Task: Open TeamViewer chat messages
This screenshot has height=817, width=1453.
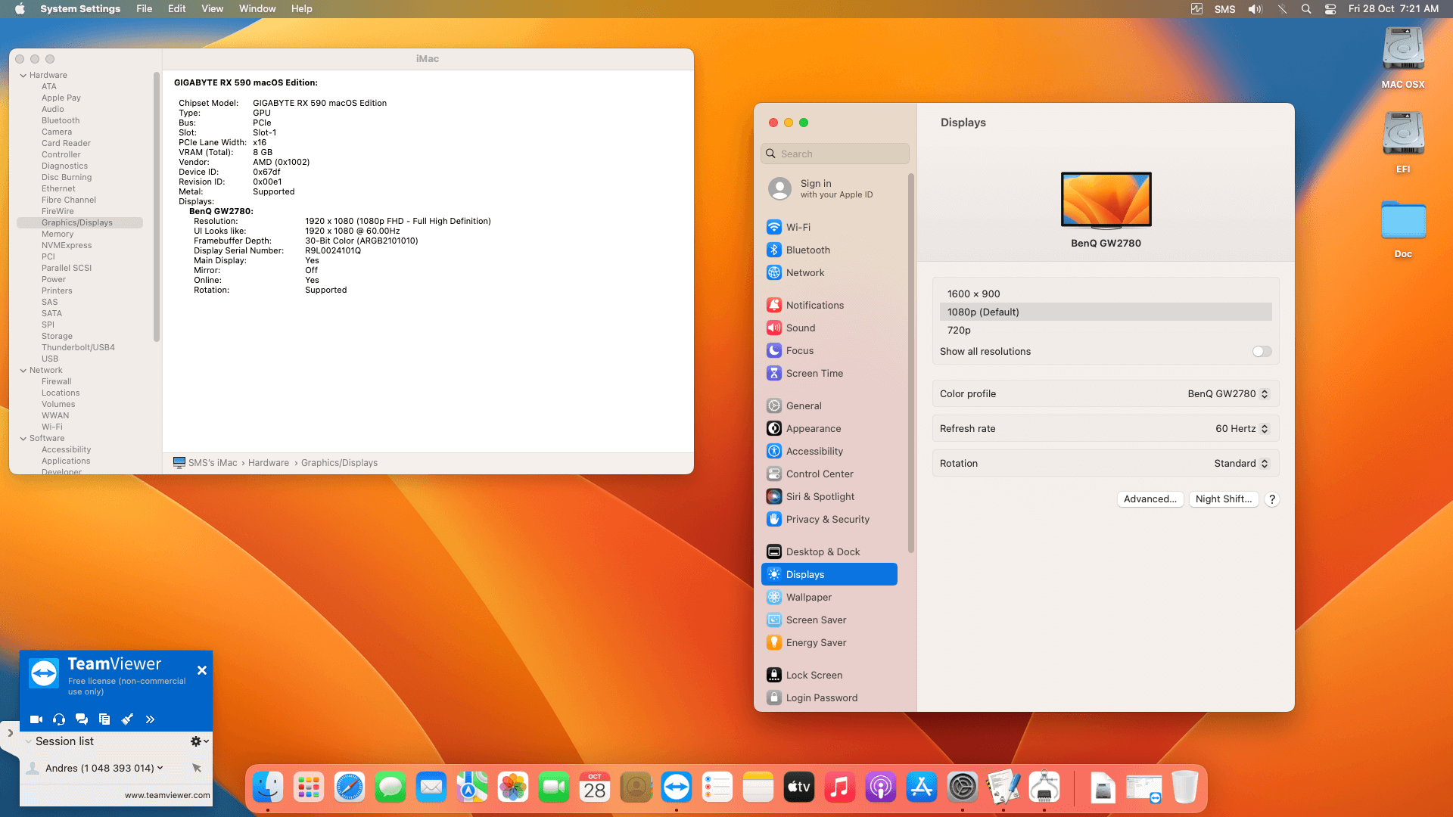Action: [82, 719]
